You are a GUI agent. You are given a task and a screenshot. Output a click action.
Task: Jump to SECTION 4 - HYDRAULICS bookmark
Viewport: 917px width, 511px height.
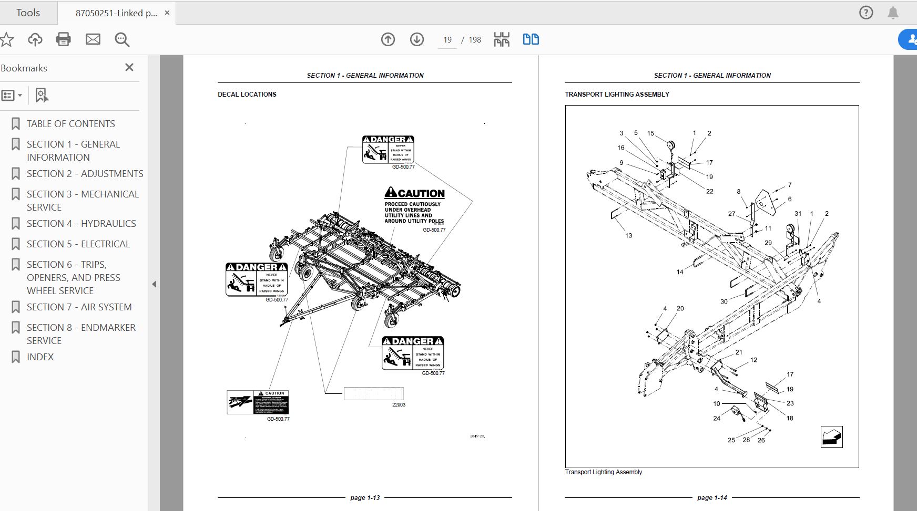point(81,223)
